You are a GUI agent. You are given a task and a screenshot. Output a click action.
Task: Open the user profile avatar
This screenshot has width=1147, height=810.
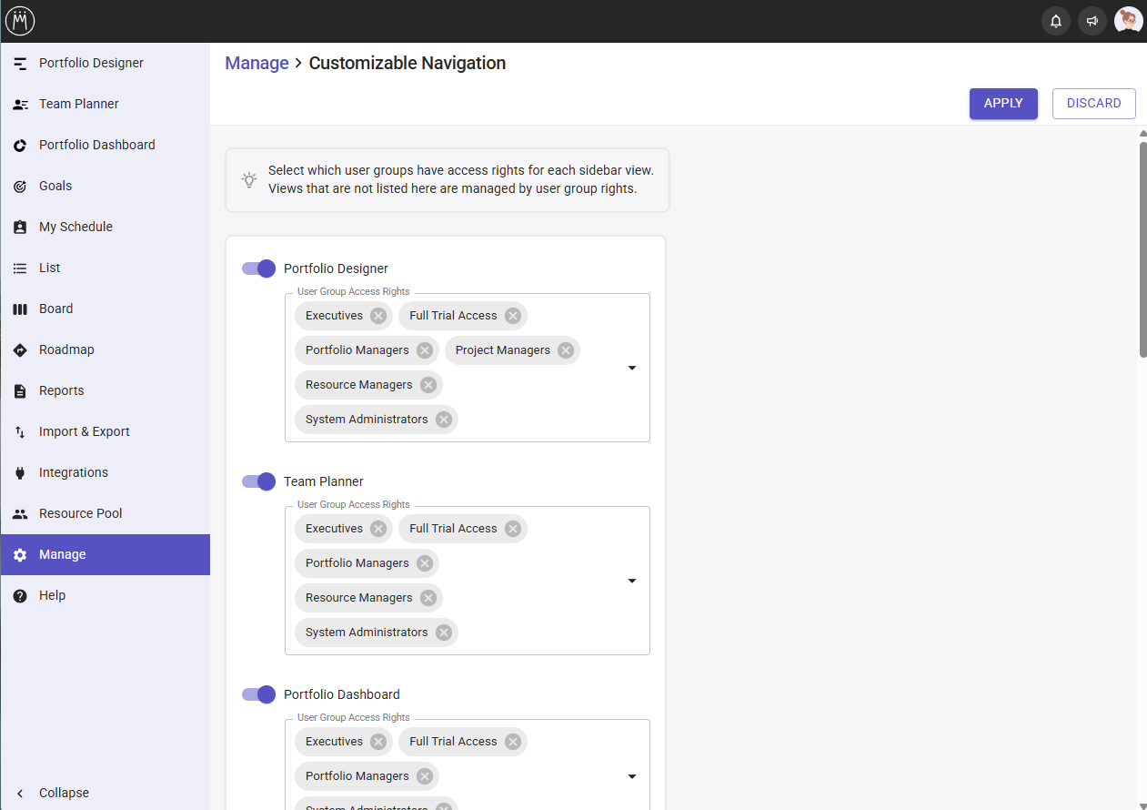coord(1128,21)
